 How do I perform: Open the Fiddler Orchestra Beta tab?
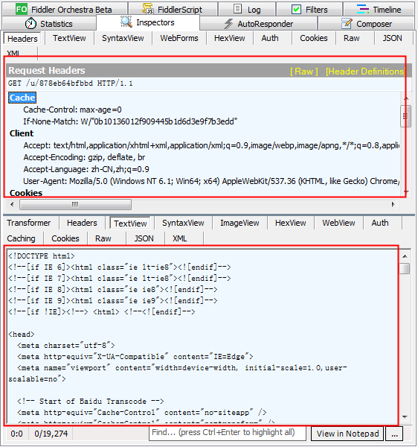[65, 10]
